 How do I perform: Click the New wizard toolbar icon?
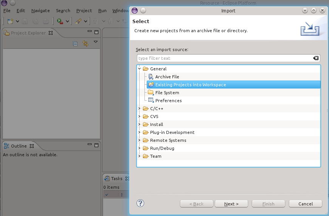tap(10, 22)
